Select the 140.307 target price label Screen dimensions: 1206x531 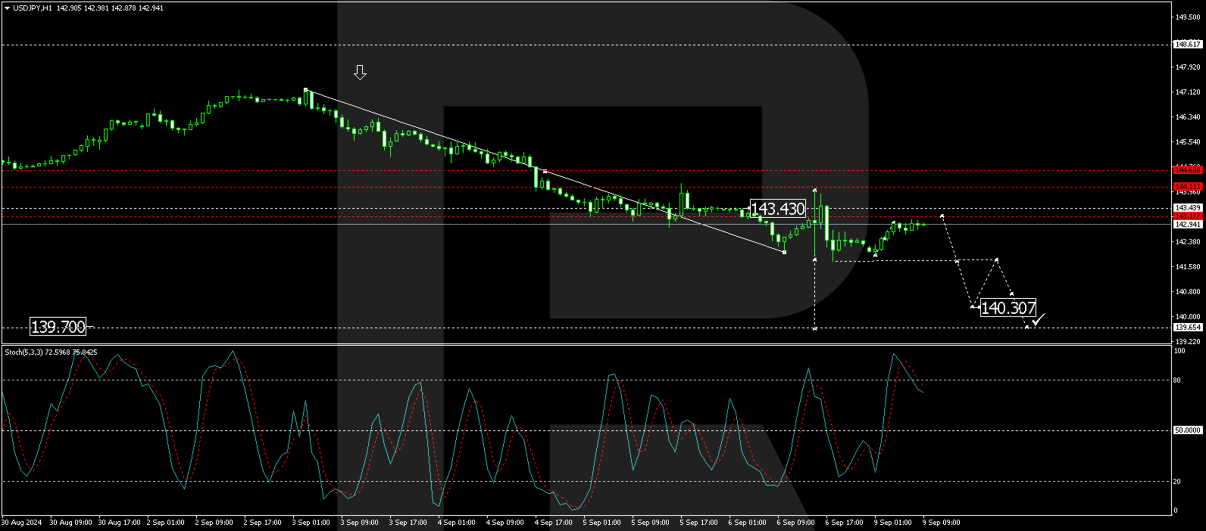(1008, 308)
